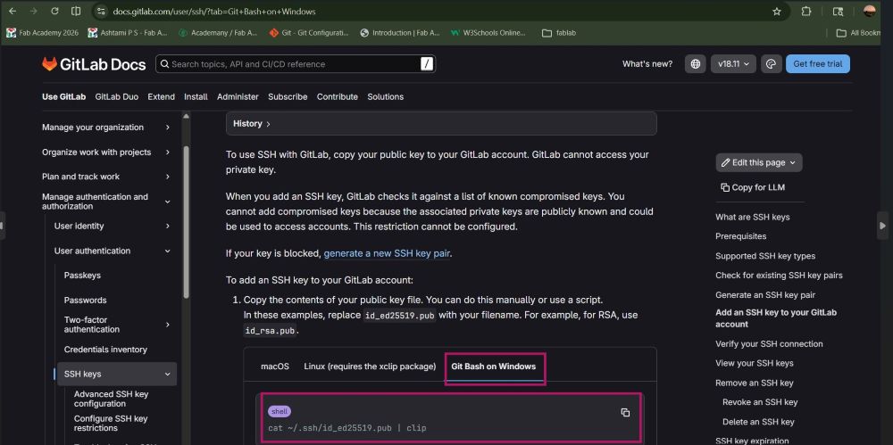Click the GitLab Docs logo
This screenshot has width=893, height=445.
coord(94,64)
